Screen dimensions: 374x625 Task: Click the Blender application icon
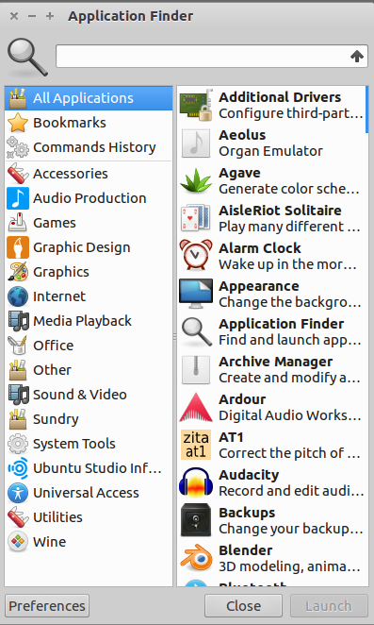coord(196,558)
